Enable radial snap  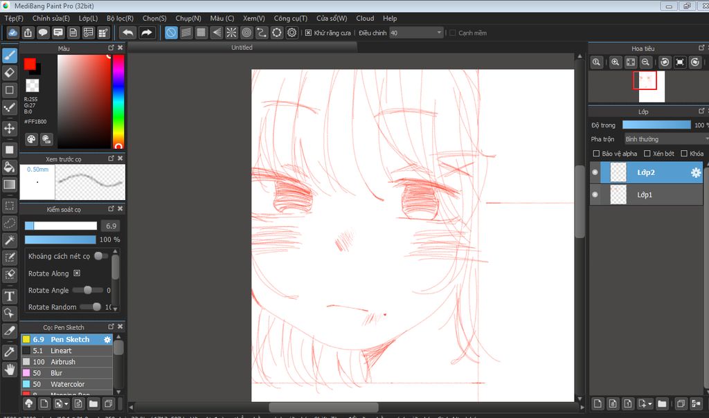tap(231, 33)
